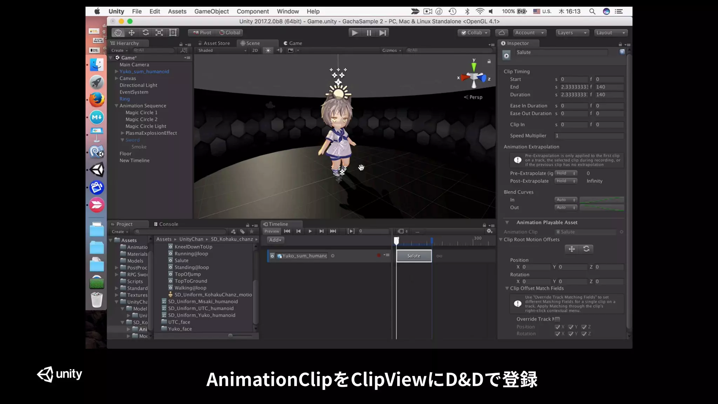The height and width of the screenshot is (404, 718).
Task: Open the Component menu
Action: tap(252, 11)
